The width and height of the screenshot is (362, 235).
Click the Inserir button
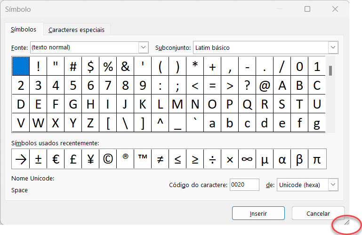pyautogui.click(x=258, y=213)
